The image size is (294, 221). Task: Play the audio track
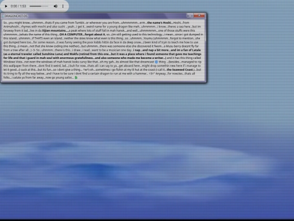click(x=6, y=6)
